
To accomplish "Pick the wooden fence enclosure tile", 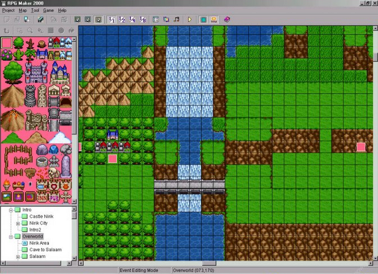I will [x=18, y=160].
